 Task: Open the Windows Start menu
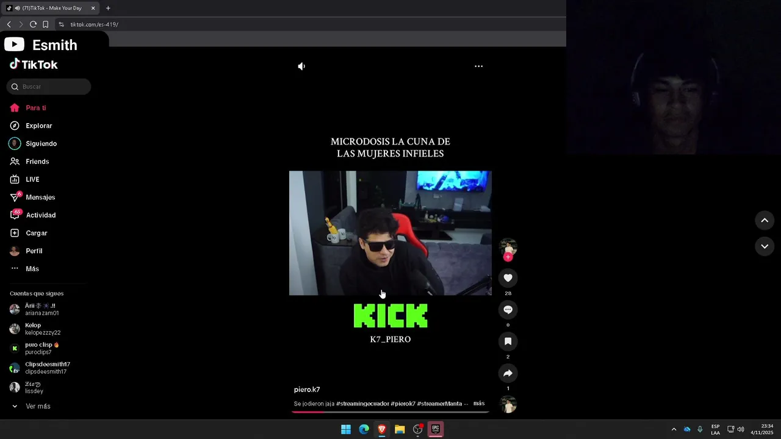click(346, 429)
